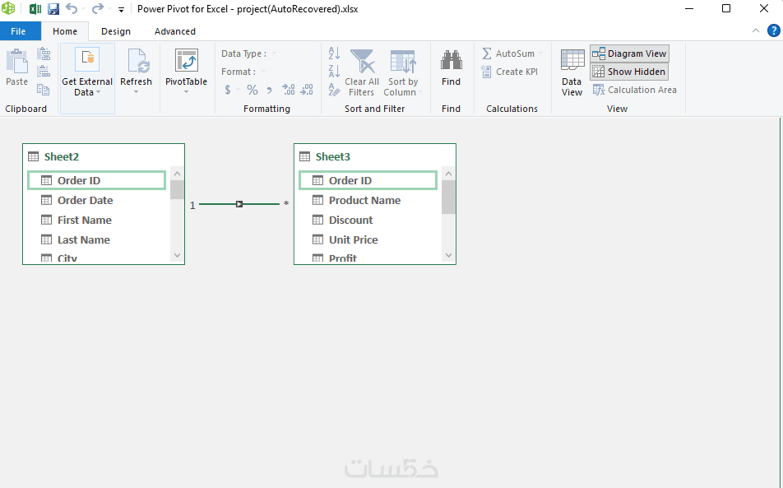Viewport: 783px width, 488px height.
Task: Click the Copy icon in Clipboard group
Action: [44, 90]
